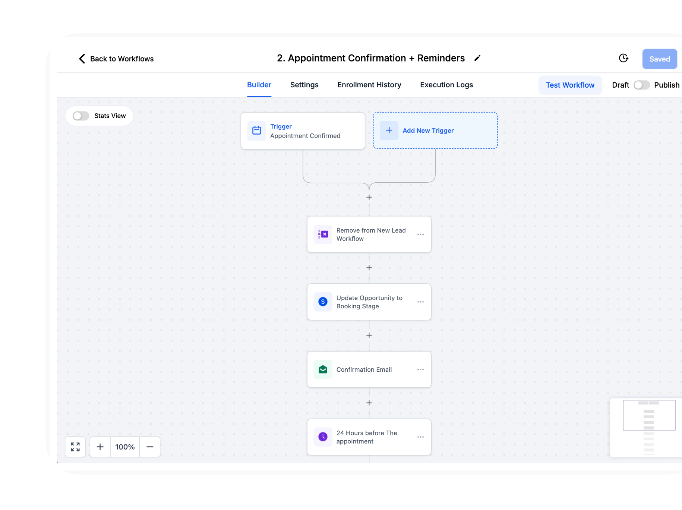The image size is (682, 510).
Task: Select the Appointment Confirmed trigger calendar icon
Action: click(256, 130)
